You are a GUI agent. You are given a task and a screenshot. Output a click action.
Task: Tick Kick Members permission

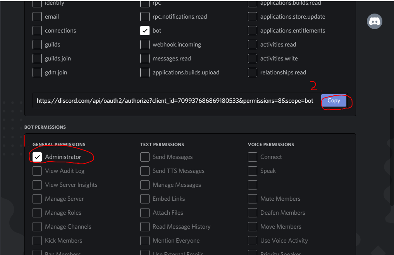[37, 241]
